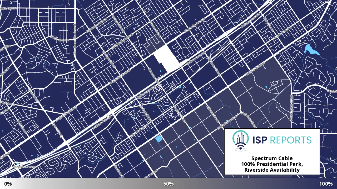Click the Dufferin Avenue street label

pyautogui.click(x=227, y=123)
